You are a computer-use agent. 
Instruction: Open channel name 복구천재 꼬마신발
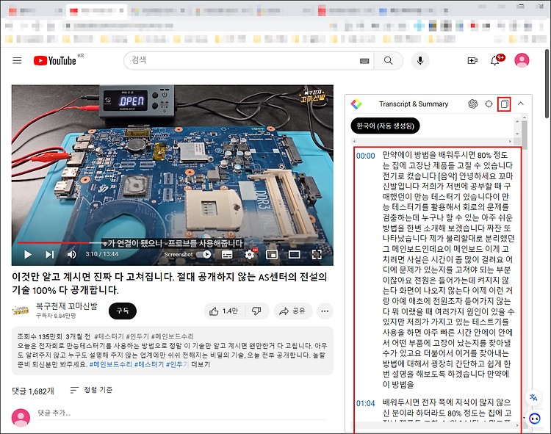[x=66, y=306]
